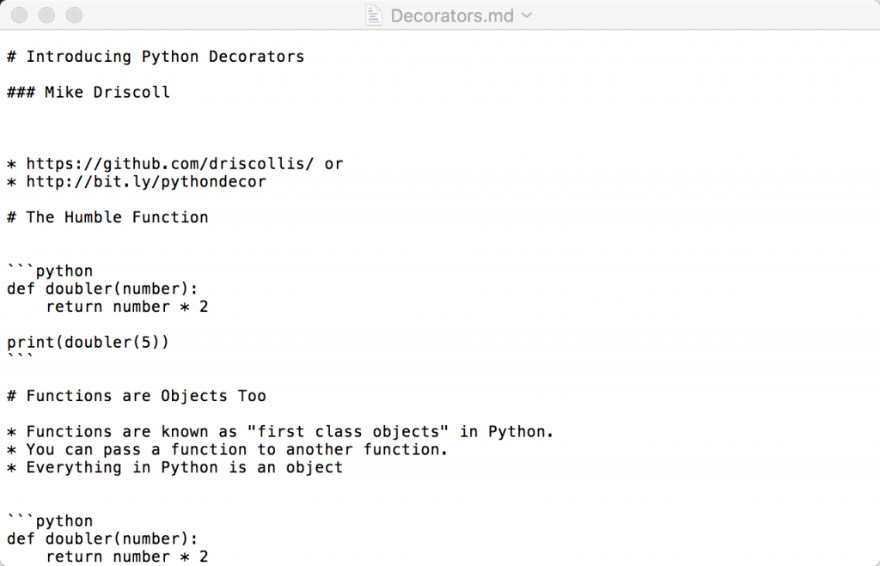The height and width of the screenshot is (566, 880).
Task: Zoom the window with the rightmost traffic-light button
Action: coord(74,15)
